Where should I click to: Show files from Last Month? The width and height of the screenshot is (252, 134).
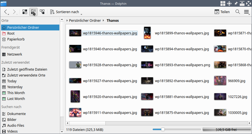click(30, 99)
